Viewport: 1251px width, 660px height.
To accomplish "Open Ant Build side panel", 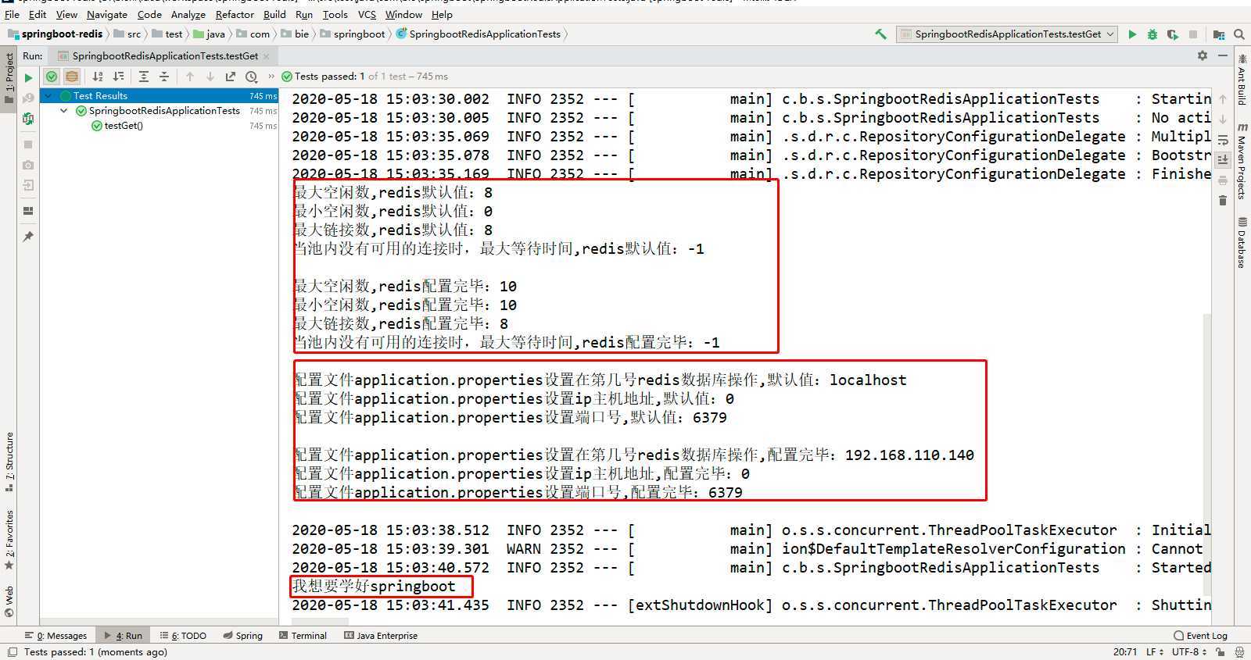I will click(x=1242, y=80).
